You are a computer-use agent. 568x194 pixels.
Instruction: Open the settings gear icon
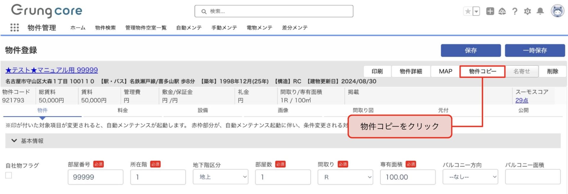tap(527, 11)
